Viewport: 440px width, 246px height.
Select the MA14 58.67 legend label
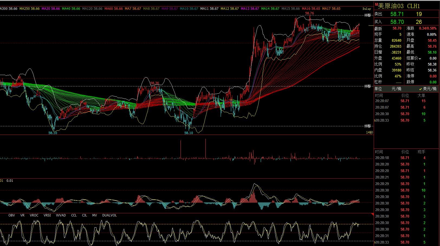click(270, 9)
